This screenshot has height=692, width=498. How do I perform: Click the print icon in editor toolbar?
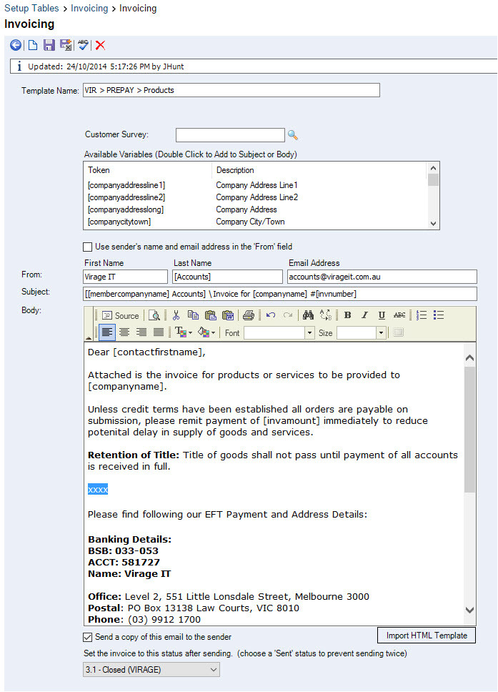tap(248, 315)
